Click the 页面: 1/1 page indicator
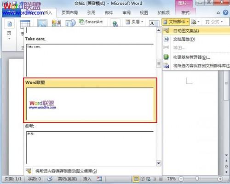Image resolution: width=230 pixels, height=184 pixels. [13, 178]
